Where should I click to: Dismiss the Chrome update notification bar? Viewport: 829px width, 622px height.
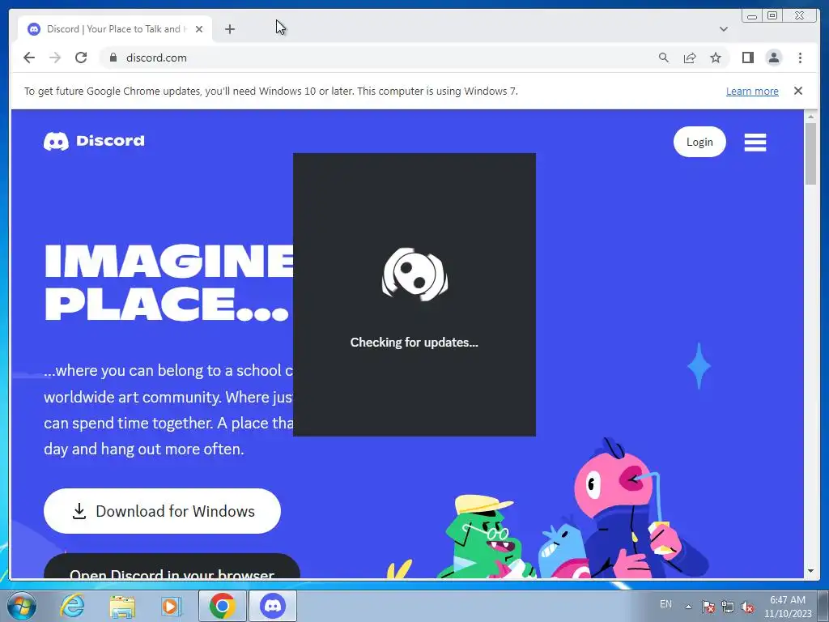point(798,91)
